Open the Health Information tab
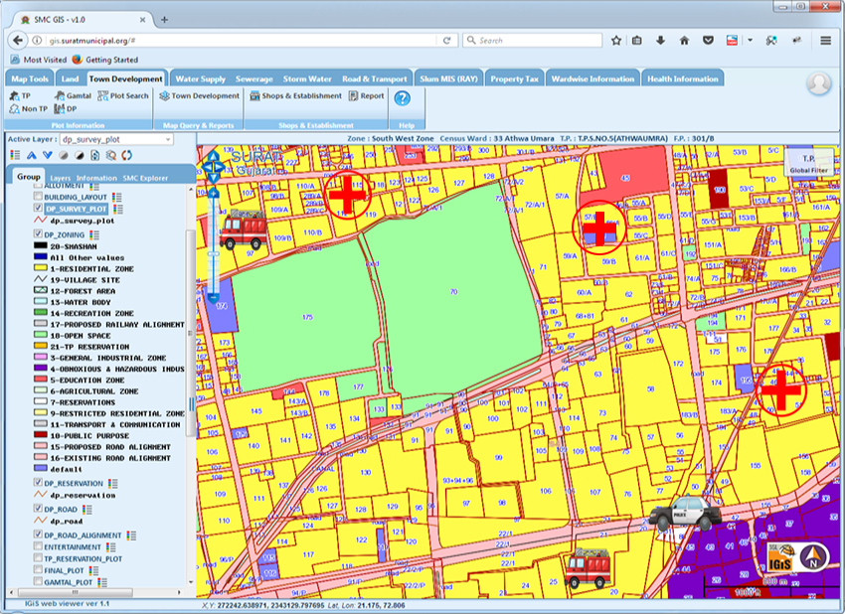 (683, 78)
